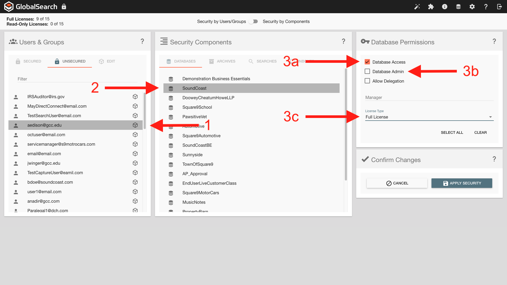Image resolution: width=507 pixels, height=285 pixels.
Task: Click the logout icon at top right
Action: [x=499, y=7]
